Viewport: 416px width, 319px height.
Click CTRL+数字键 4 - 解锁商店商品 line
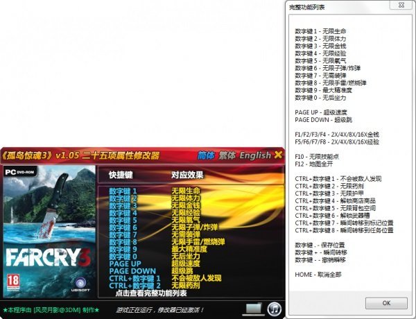(336, 201)
